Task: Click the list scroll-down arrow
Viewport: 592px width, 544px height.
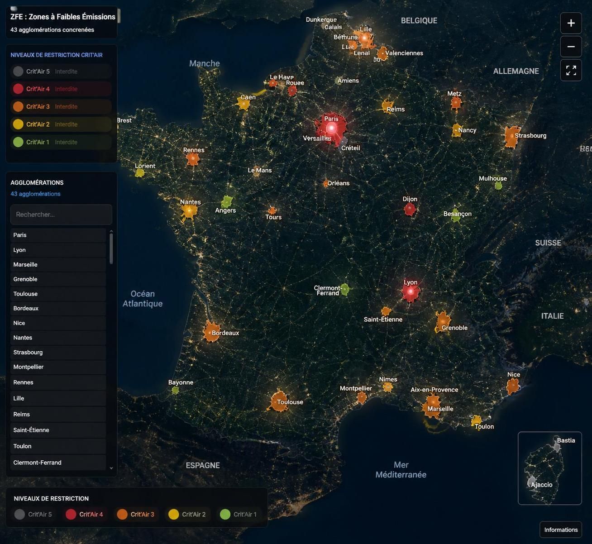Action: tap(111, 468)
